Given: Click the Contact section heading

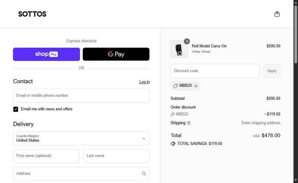Looking at the screenshot, I should tap(23, 81).
